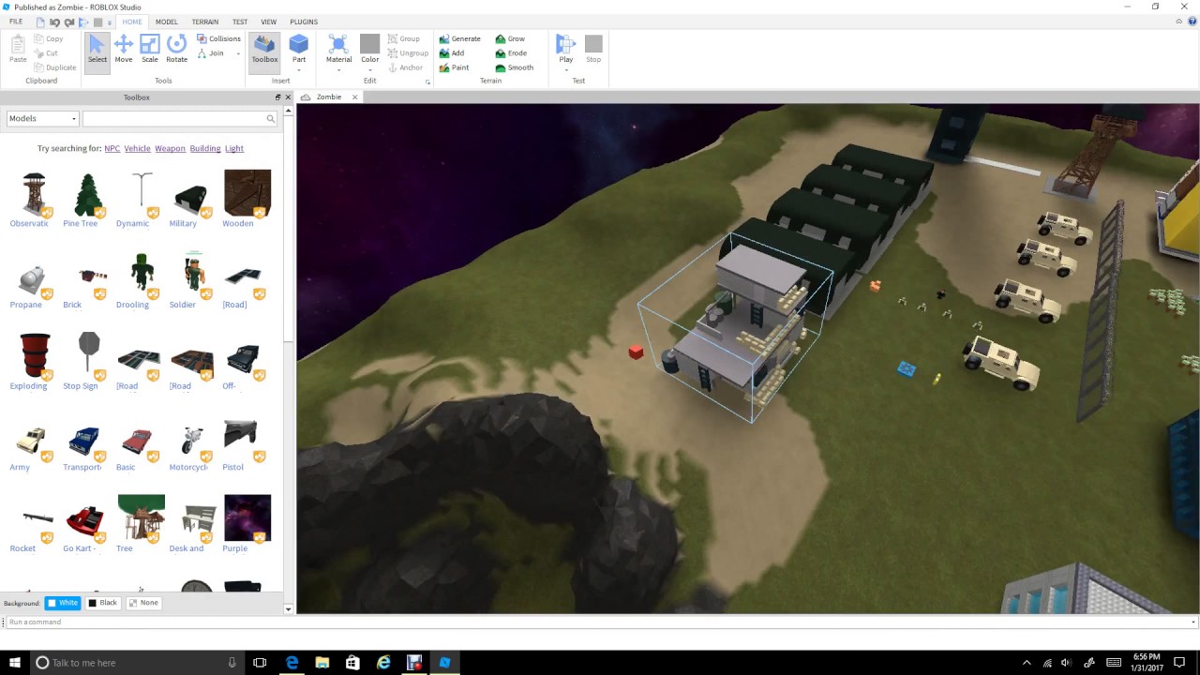Switch to the MODEL ribbon tab
1200x675 pixels.
click(x=166, y=22)
